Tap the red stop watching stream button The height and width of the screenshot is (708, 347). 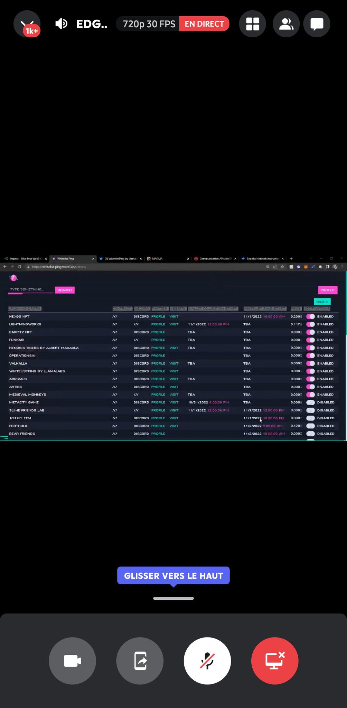pos(275,661)
